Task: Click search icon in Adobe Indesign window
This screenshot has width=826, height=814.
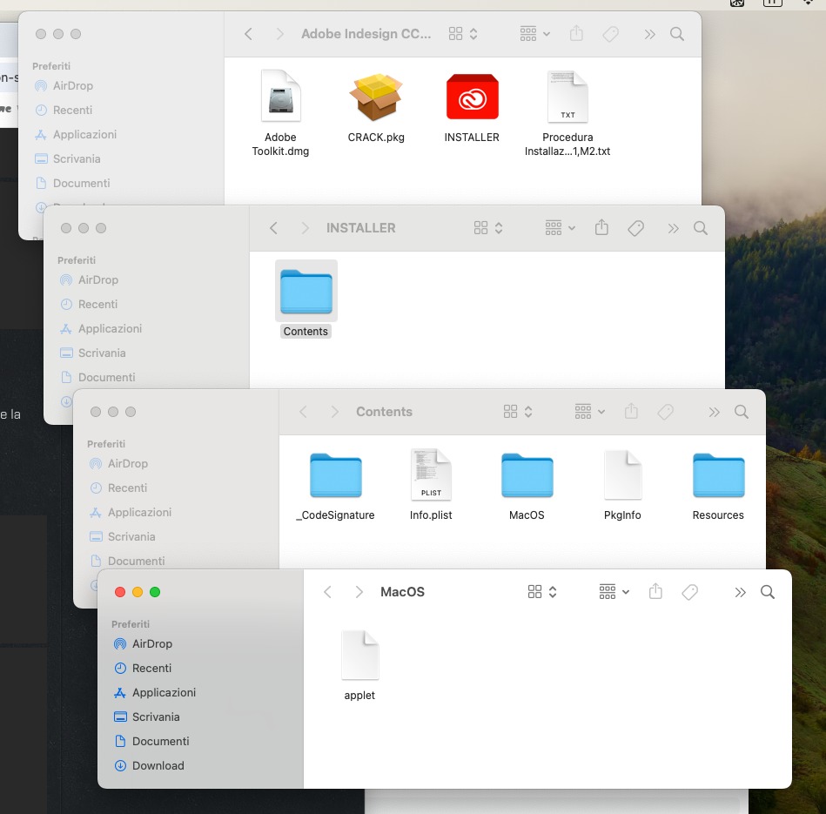Action: point(677,34)
